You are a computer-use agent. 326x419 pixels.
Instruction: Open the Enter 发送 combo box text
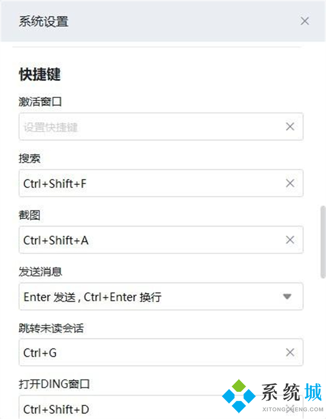[x=92, y=297]
